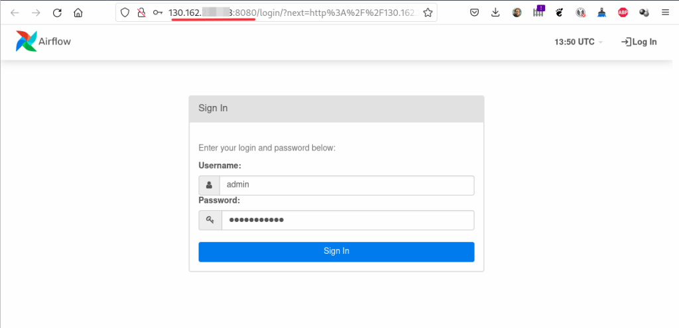679x328 pixels.
Task: Click the Log In link
Action: pos(639,42)
